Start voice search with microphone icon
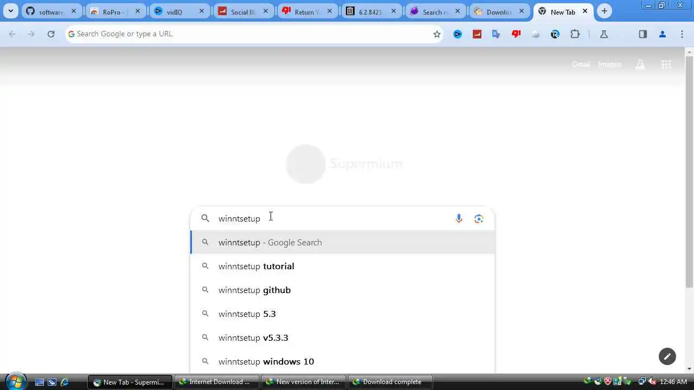The image size is (694, 390). coord(459,218)
